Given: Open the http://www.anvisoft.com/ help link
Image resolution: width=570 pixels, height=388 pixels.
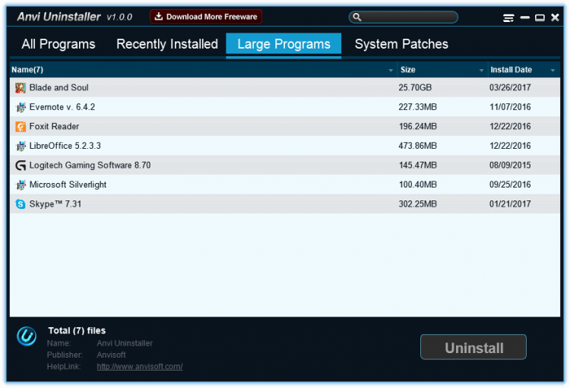Looking at the screenshot, I should (x=140, y=366).
